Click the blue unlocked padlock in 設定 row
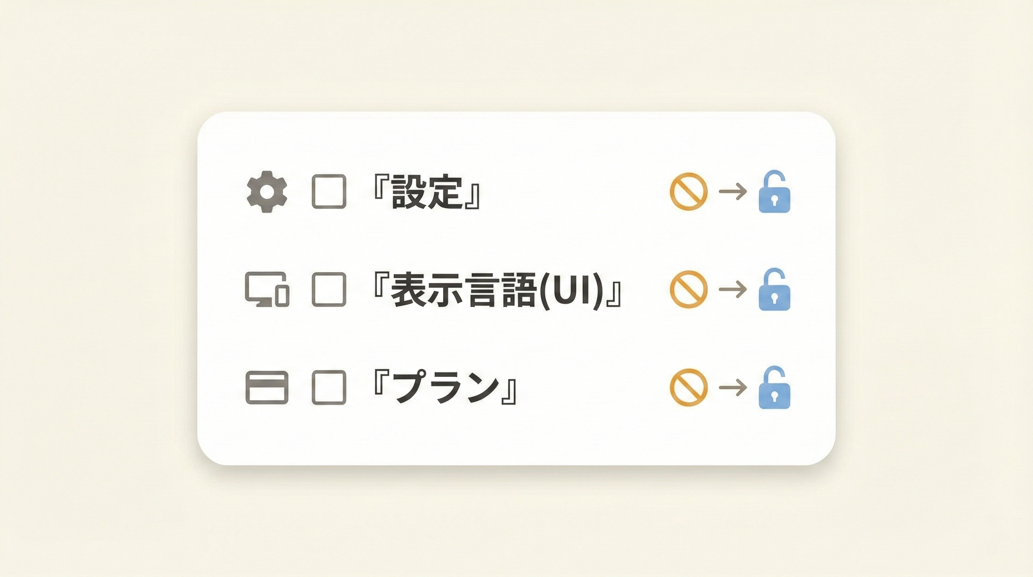 (774, 193)
